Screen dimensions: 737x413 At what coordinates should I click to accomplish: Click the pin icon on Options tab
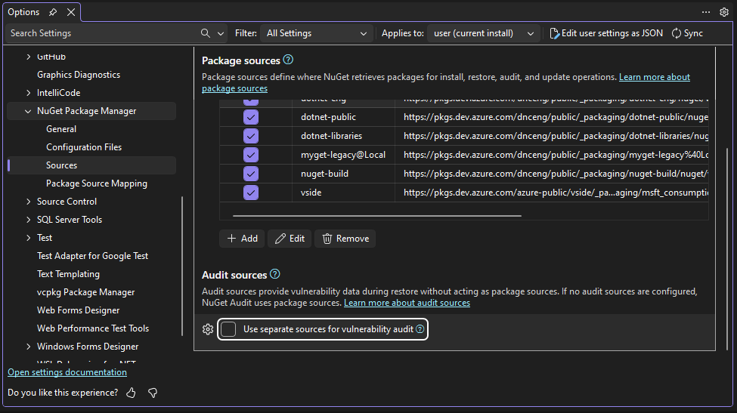pyautogui.click(x=53, y=12)
